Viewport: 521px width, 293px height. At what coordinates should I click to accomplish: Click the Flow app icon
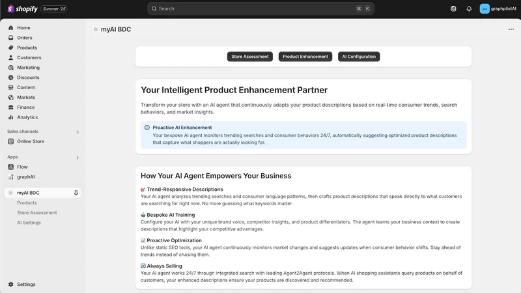click(x=11, y=167)
